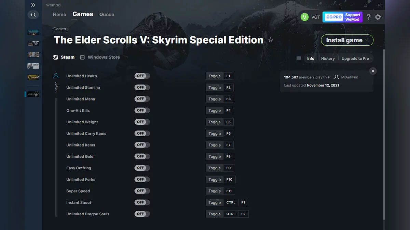This screenshot has height=230, width=410.
Task: Turn on the Unlimited Gold cheat
Action: [142, 156]
